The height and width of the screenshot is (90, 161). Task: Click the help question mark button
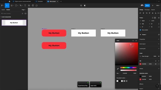pyautogui.click(x=157, y=86)
